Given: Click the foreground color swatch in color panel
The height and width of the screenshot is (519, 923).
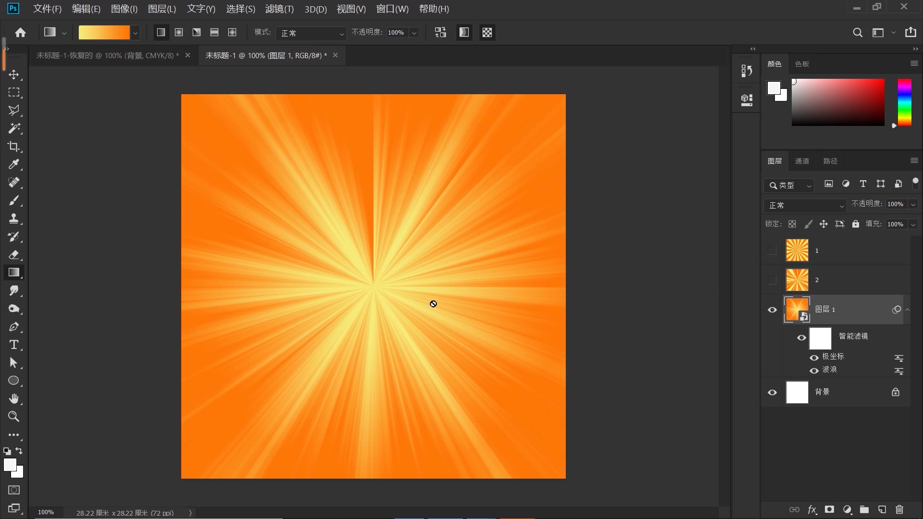Looking at the screenshot, I should (773, 88).
